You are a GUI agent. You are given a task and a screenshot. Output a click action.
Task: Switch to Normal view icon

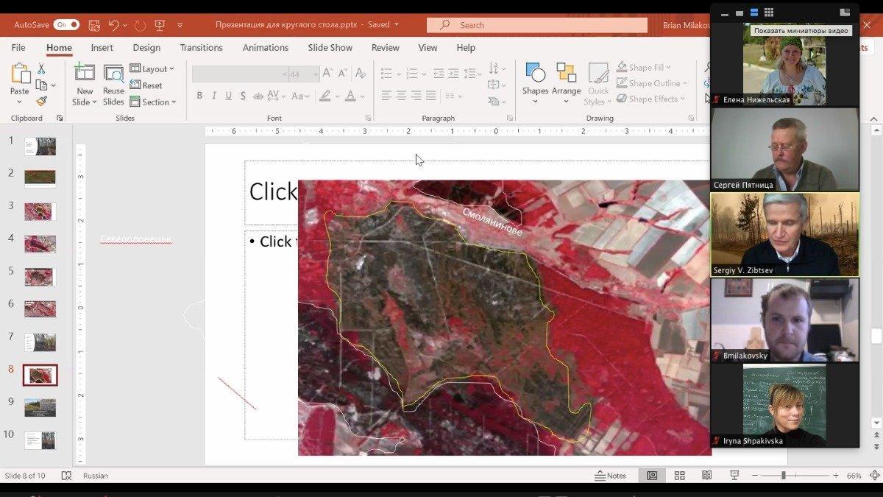(652, 476)
